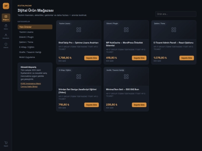
Task: Click the Dijital Ürün Mağazası heading
Action: (36, 10)
